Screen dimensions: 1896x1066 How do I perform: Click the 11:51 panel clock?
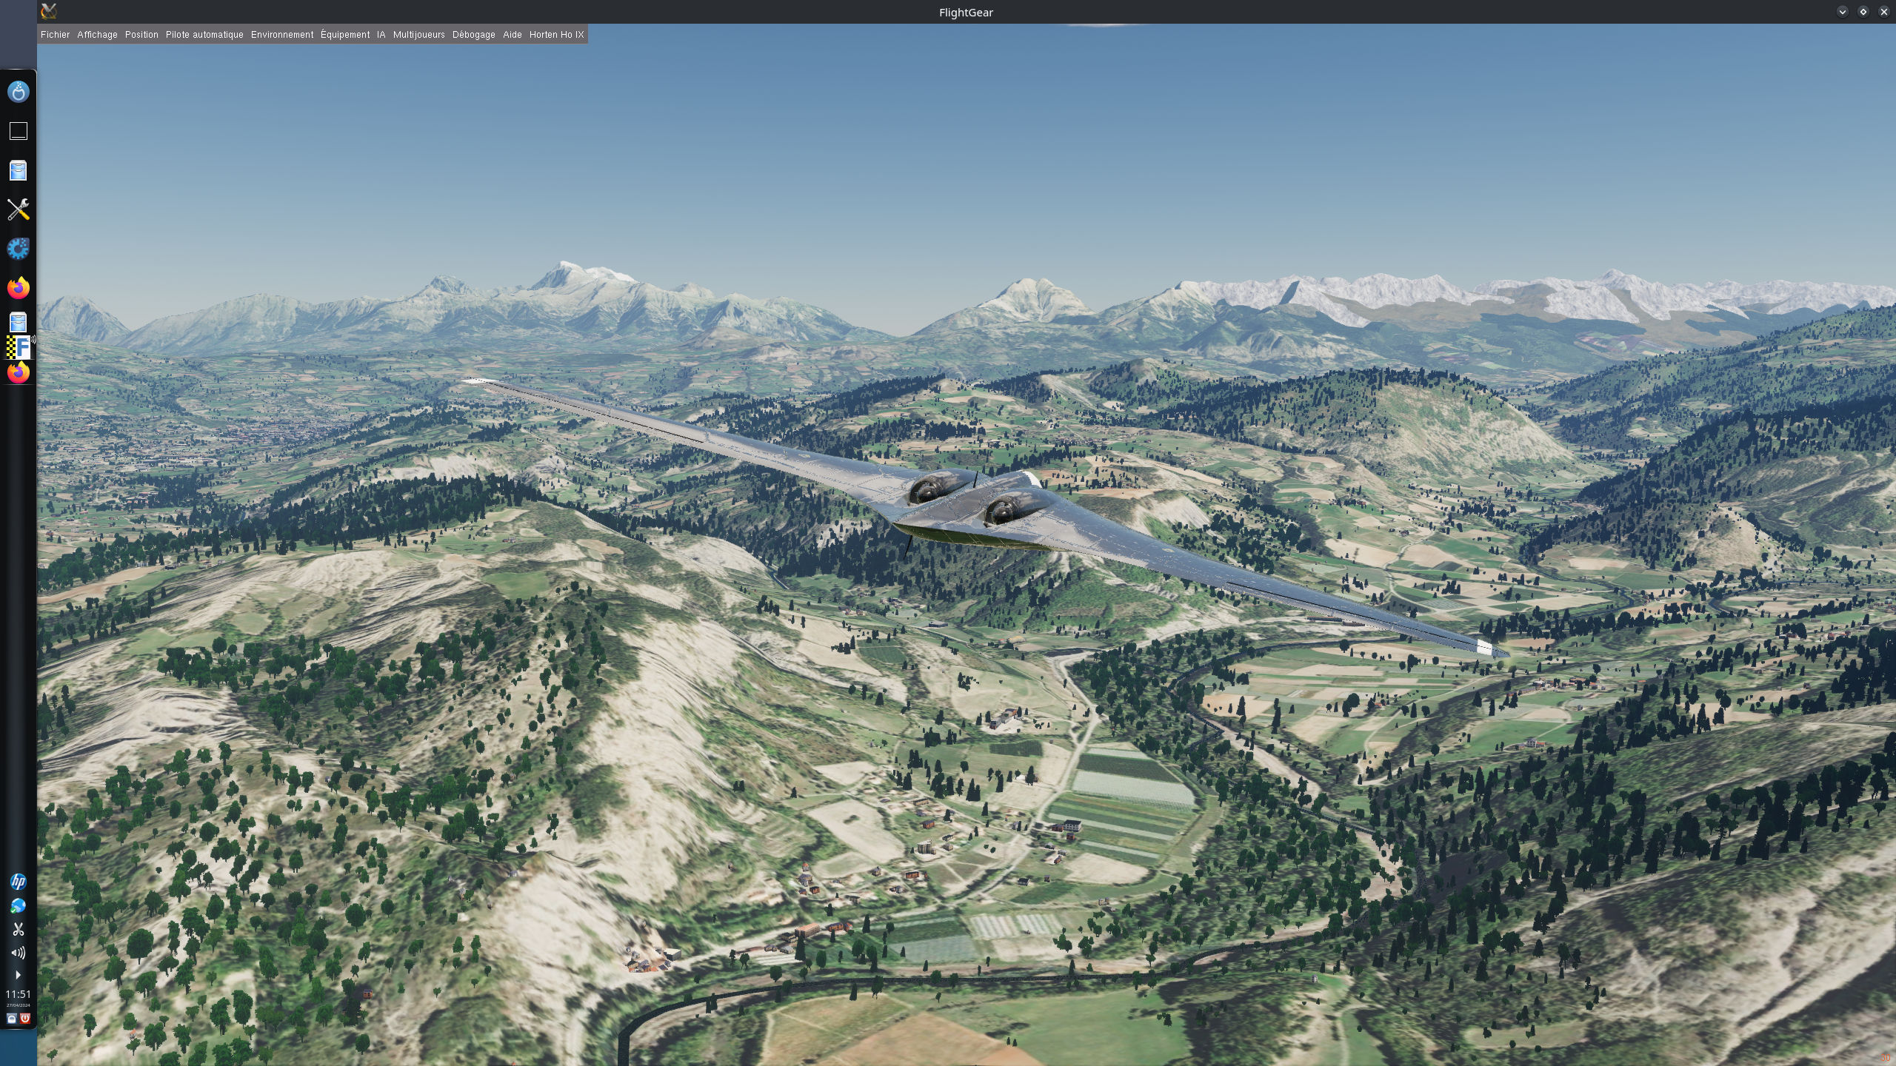18,994
